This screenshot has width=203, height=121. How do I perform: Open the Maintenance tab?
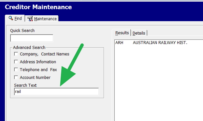pos(45,19)
